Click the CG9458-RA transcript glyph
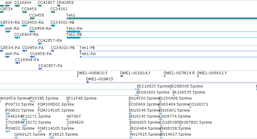Screen dimensions: 257x139 pyautogui.click(x=32, y=32)
